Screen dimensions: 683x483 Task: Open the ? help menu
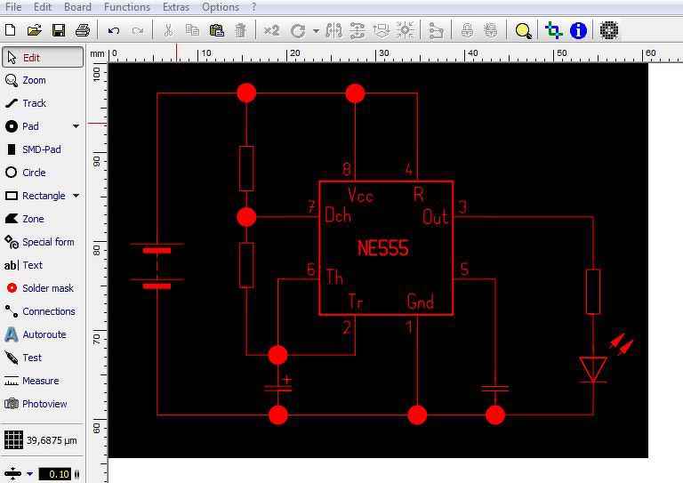pyautogui.click(x=254, y=7)
